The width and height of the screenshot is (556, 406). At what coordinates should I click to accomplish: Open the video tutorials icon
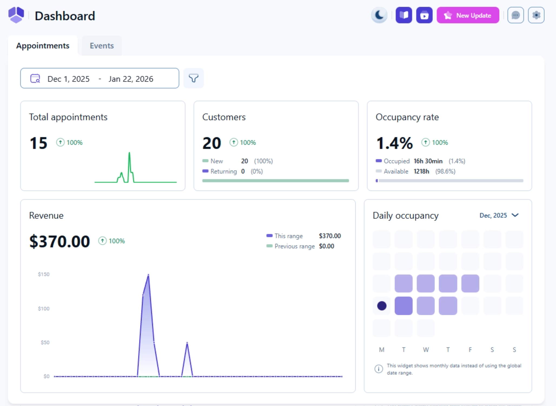coord(424,15)
